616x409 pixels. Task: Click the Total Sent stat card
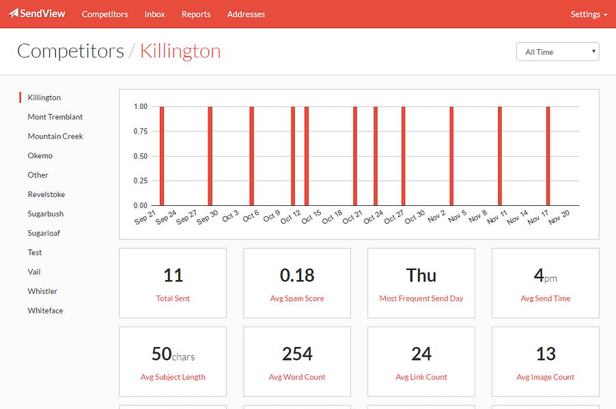pos(173,283)
